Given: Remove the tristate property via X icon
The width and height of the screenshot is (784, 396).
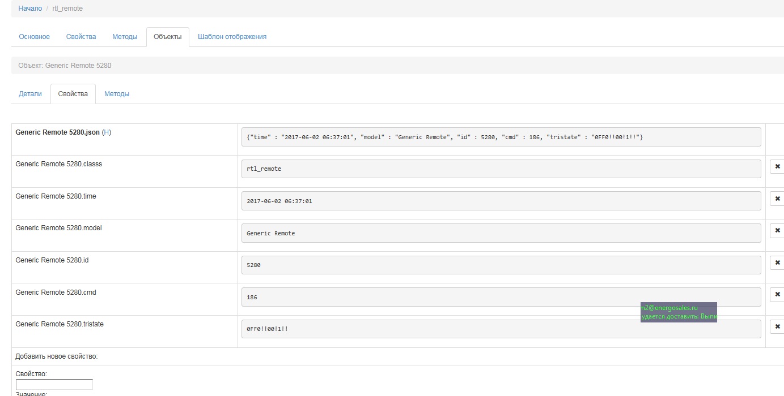Looking at the screenshot, I should pos(777,326).
